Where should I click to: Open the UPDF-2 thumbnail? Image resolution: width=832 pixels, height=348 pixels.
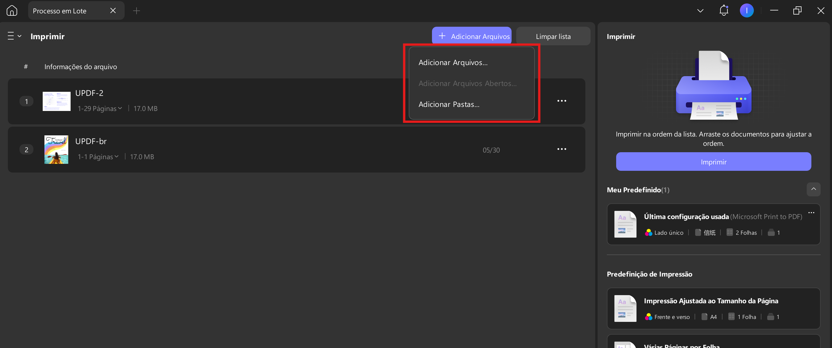coord(57,101)
